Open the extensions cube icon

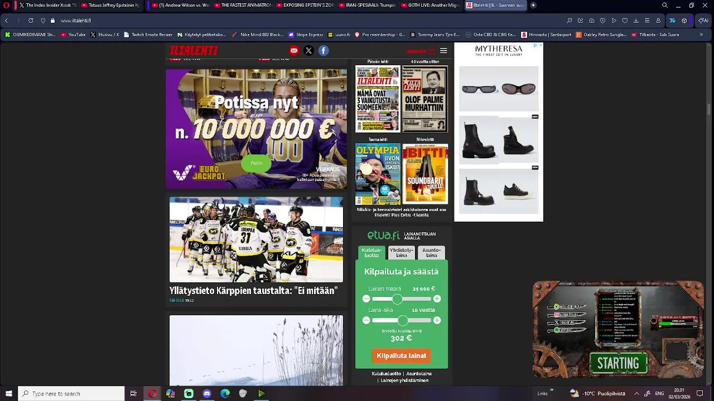point(684,21)
